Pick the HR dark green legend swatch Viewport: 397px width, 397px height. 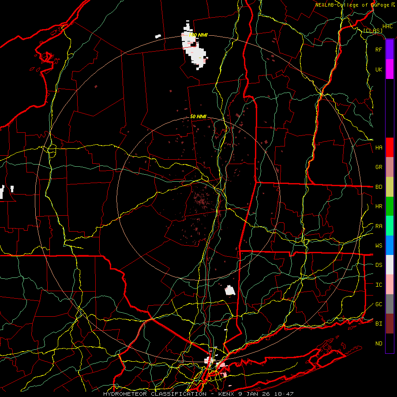click(x=390, y=206)
